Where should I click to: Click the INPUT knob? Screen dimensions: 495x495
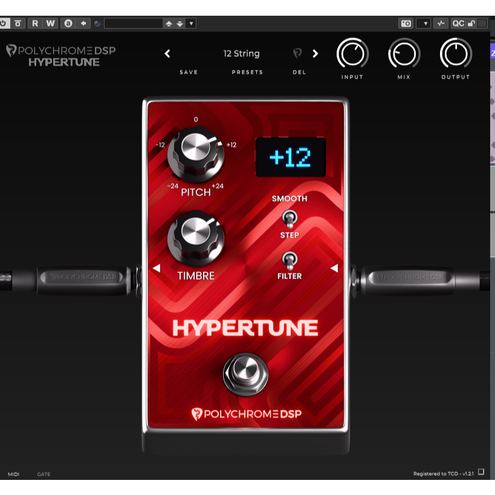352,53
